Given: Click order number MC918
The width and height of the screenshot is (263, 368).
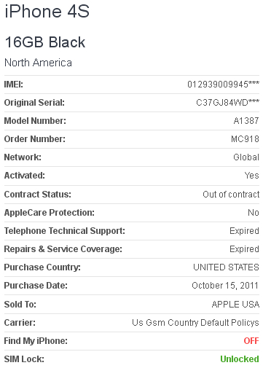Looking at the screenshot, I should point(245,139).
